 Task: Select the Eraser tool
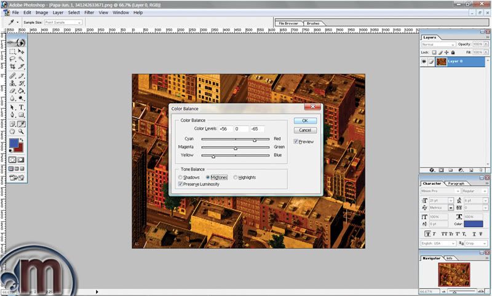click(12, 91)
